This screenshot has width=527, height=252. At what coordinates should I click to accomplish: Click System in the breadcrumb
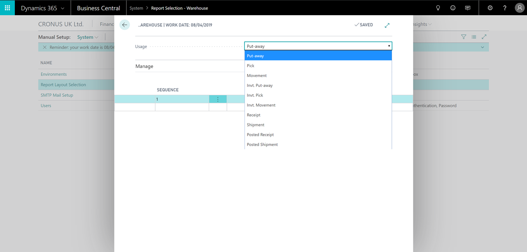tap(136, 8)
